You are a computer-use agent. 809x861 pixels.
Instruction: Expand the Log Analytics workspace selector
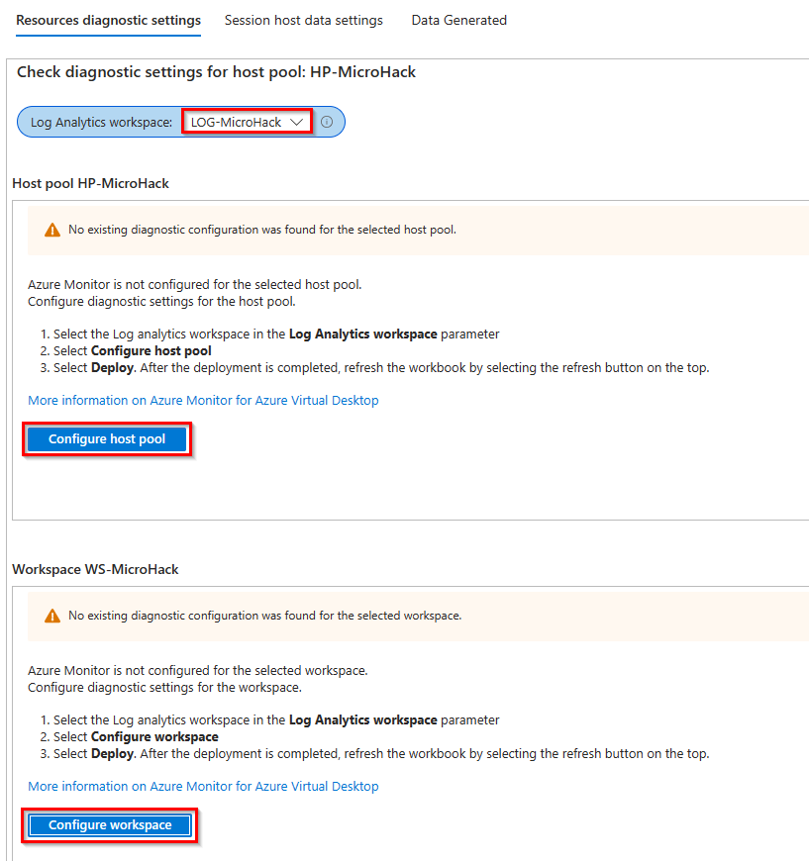click(x=246, y=121)
